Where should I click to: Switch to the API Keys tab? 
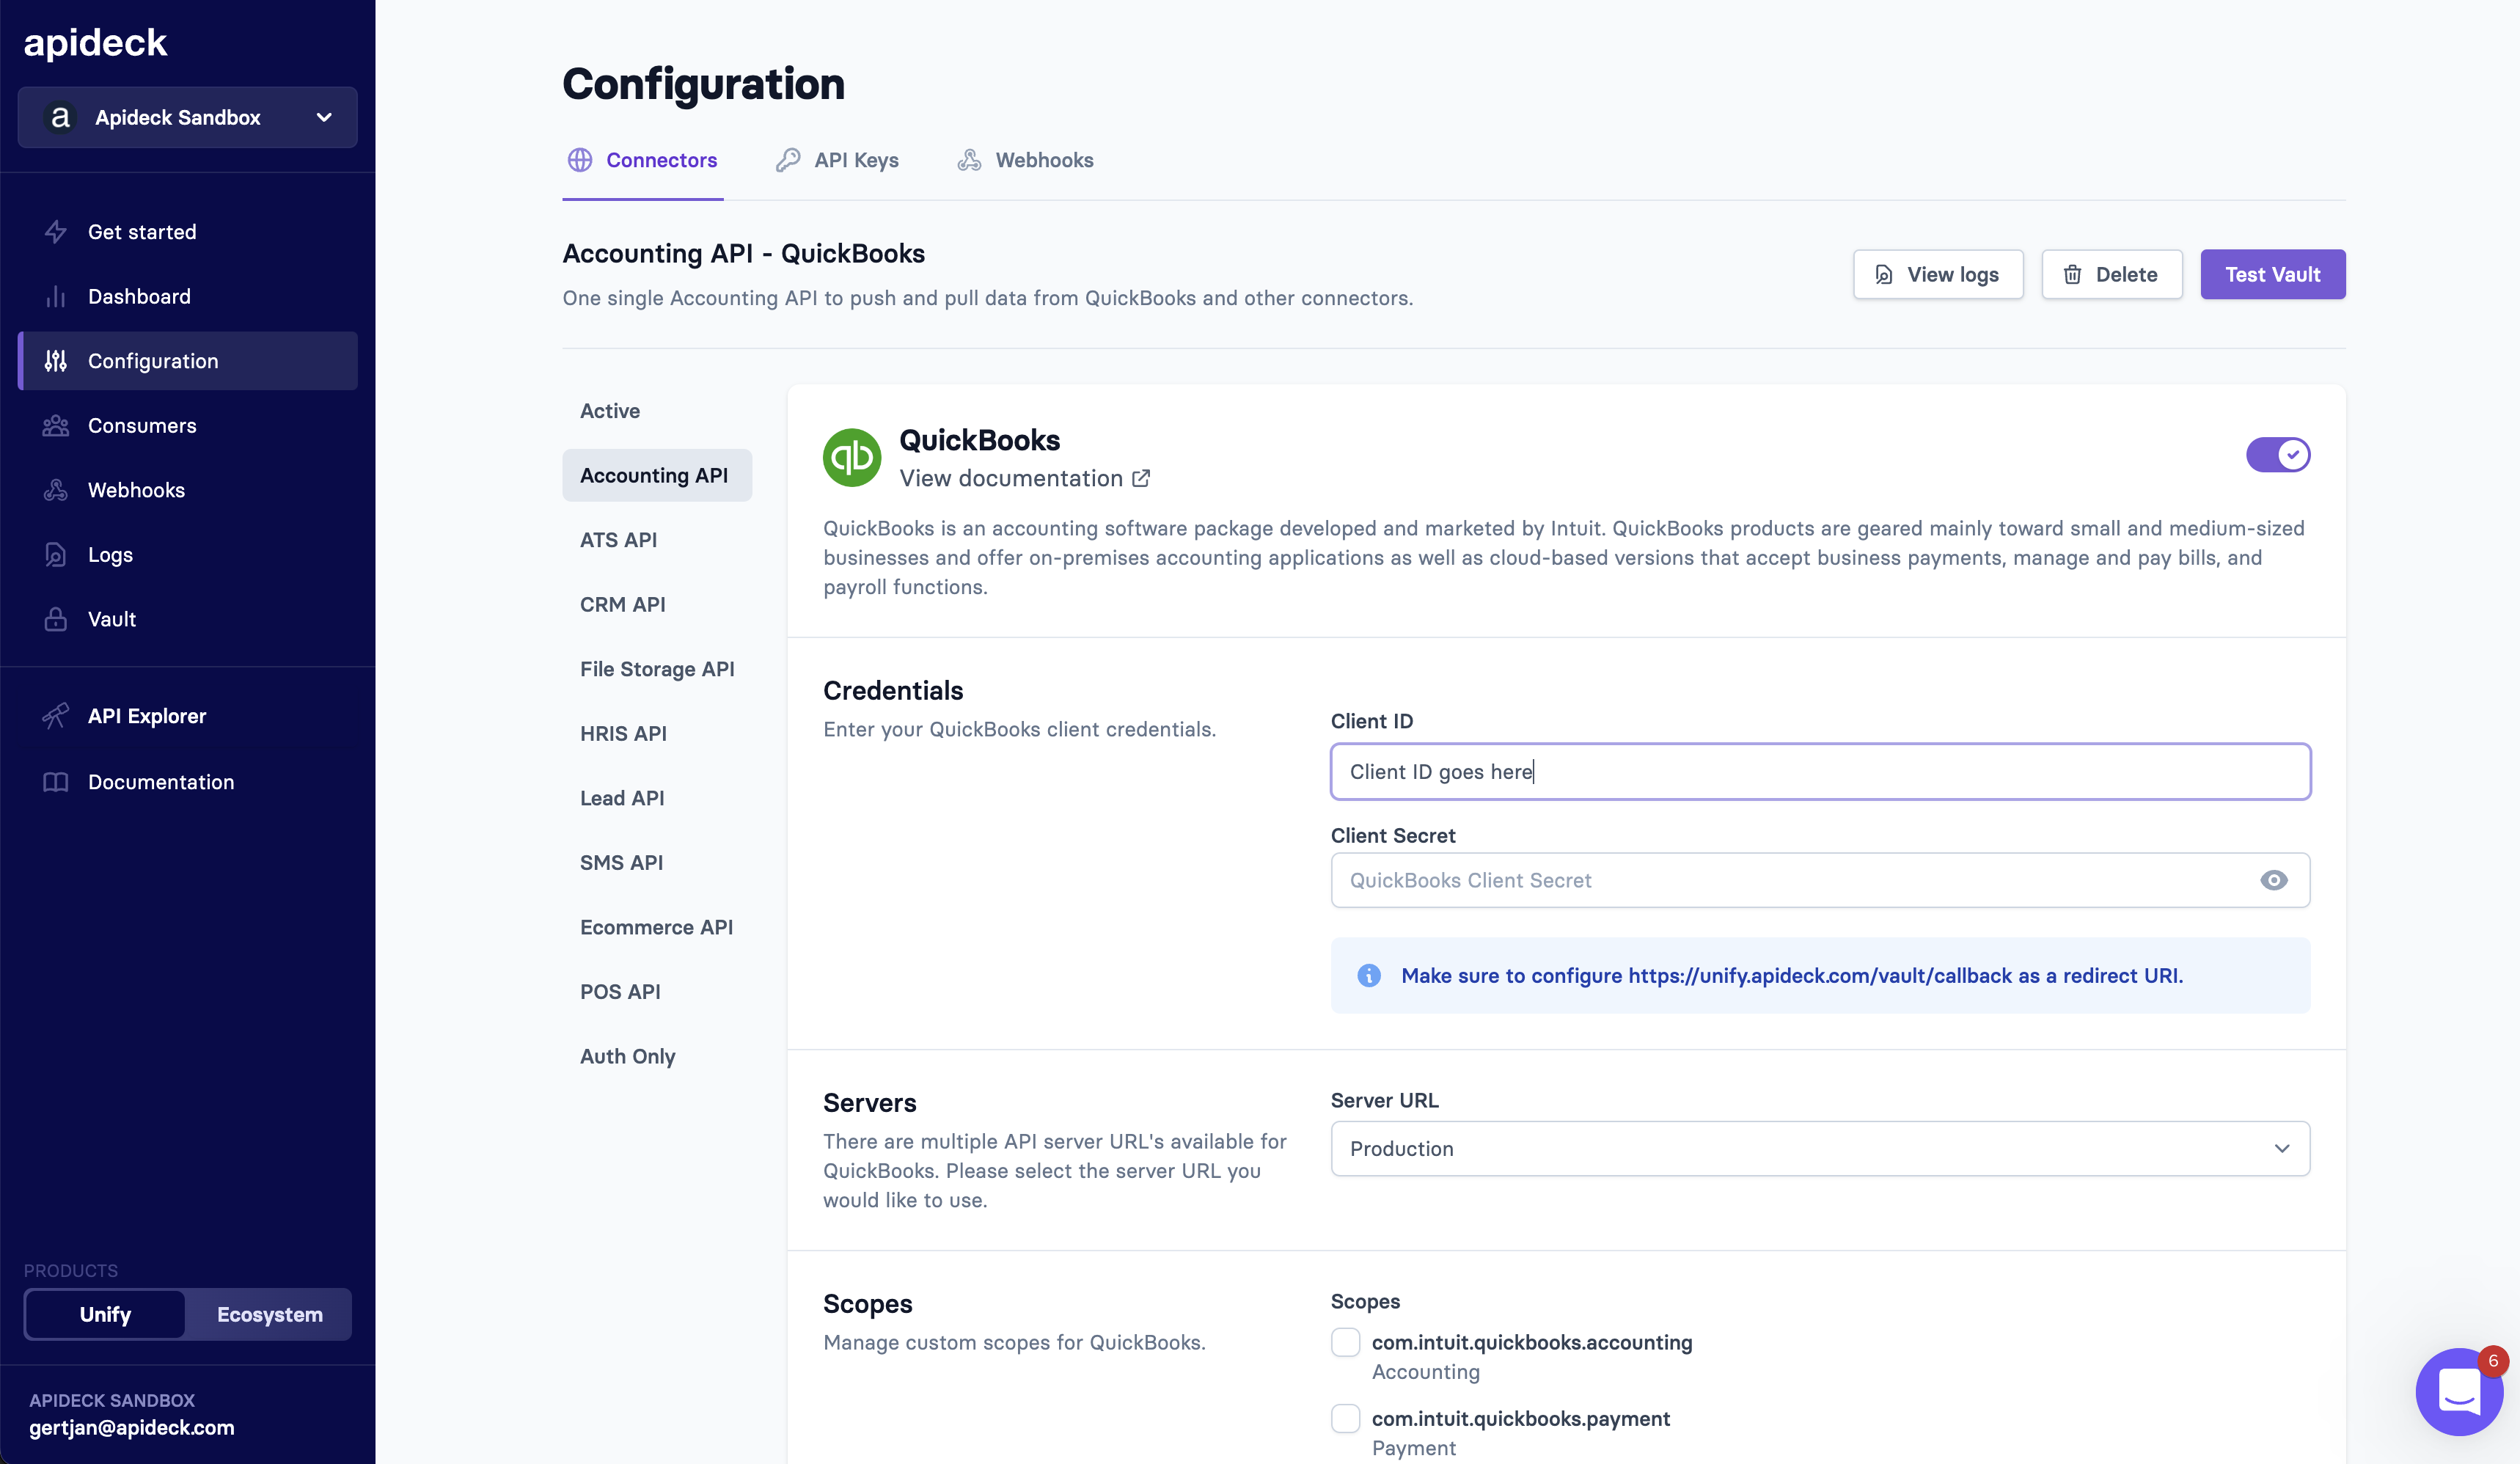pos(837,160)
